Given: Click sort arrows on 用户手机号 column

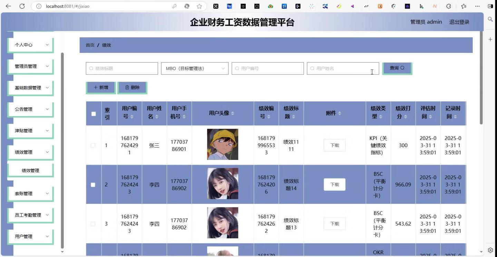Looking at the screenshot, I should pyautogui.click(x=184, y=117).
